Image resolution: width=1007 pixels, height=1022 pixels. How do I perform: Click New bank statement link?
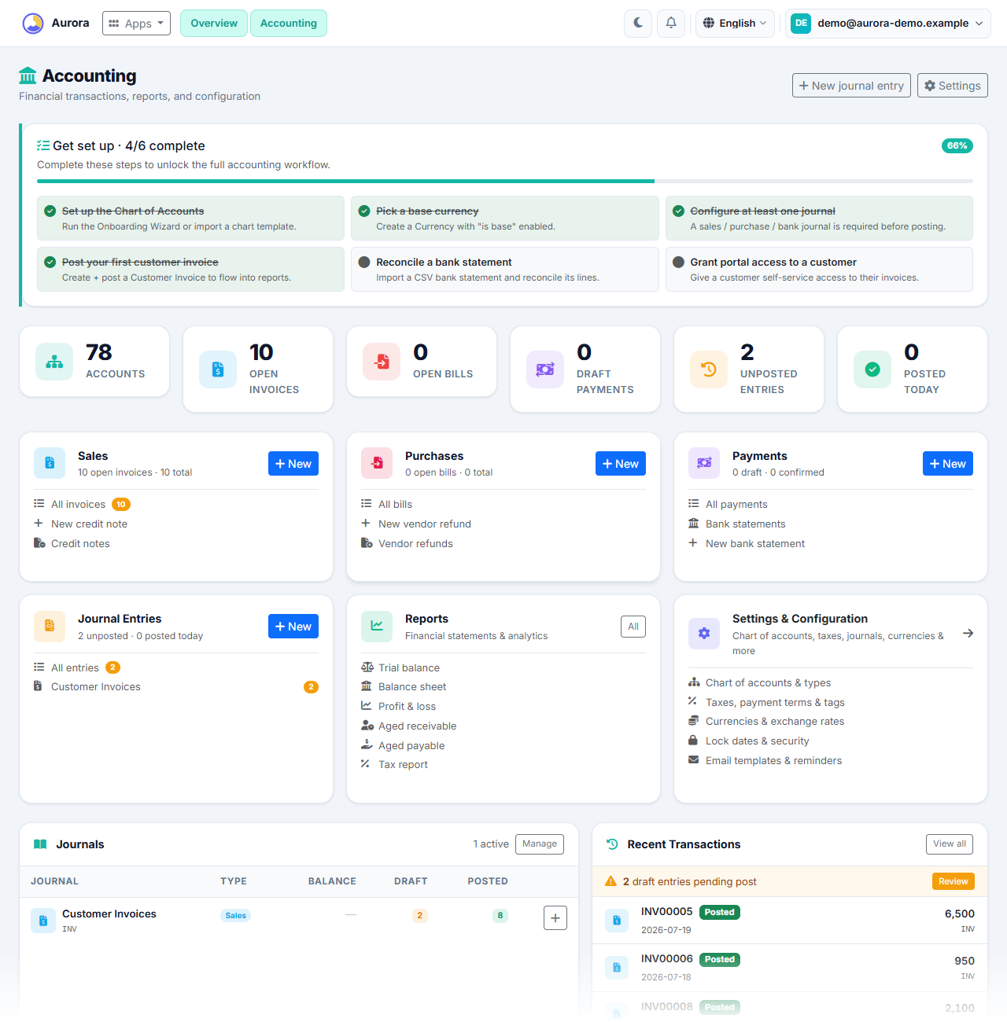pos(755,544)
